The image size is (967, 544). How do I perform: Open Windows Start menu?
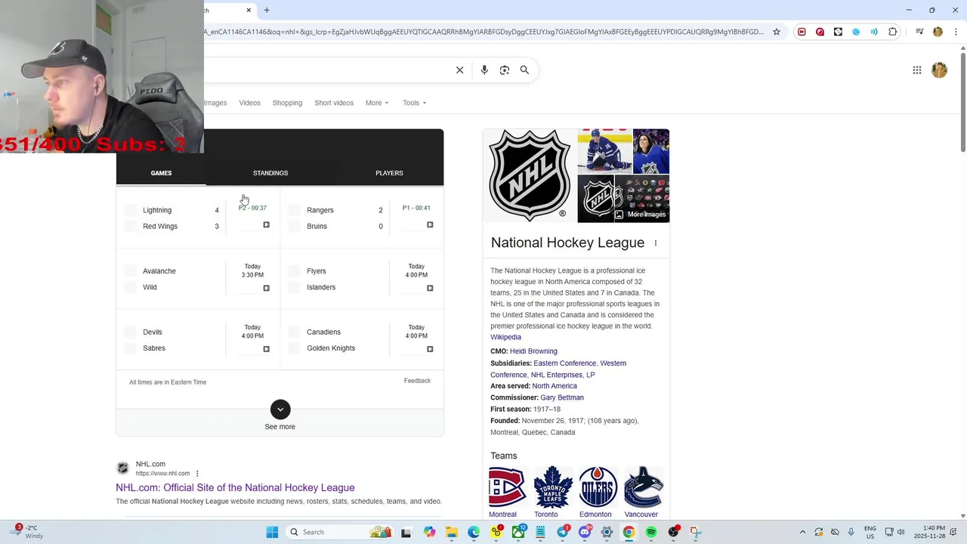(272, 532)
